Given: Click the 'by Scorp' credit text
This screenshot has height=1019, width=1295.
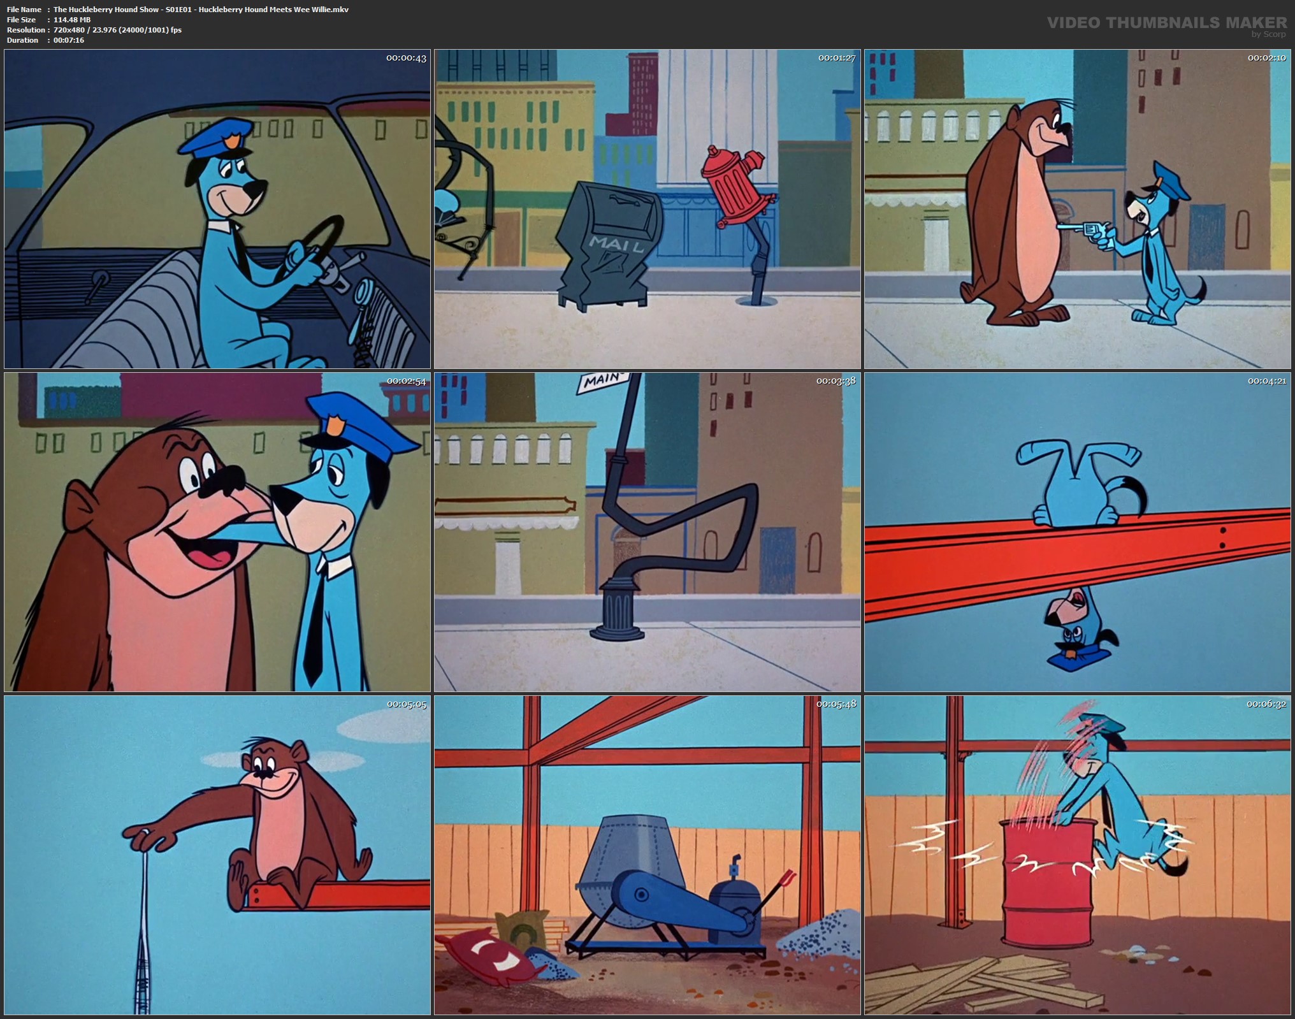Looking at the screenshot, I should click(1268, 34).
